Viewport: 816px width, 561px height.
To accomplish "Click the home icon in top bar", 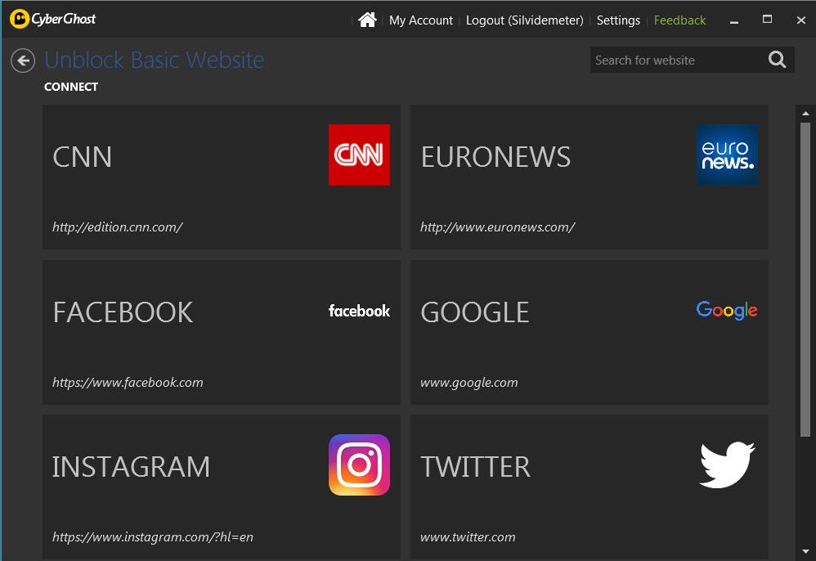I will 367,20.
